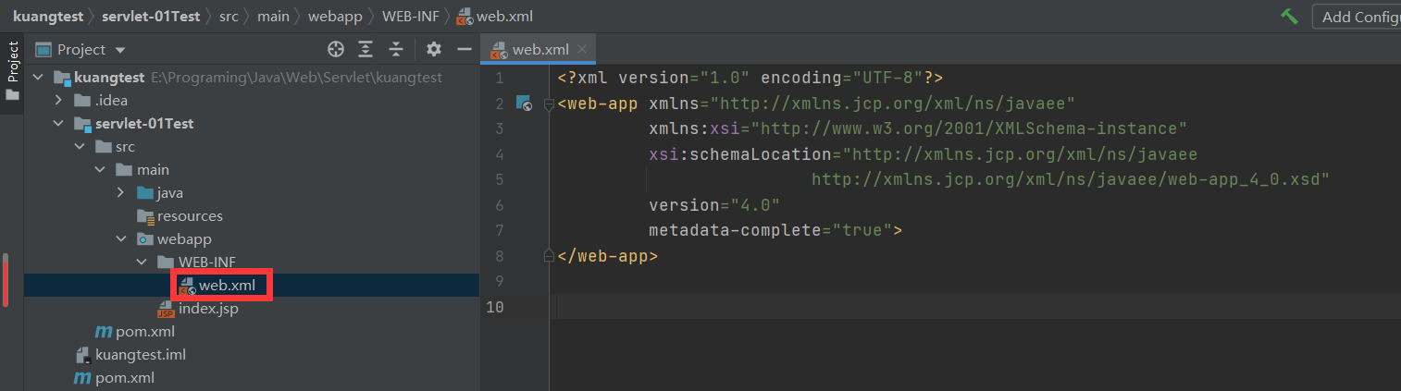Collapse the main folder chevron
This screenshot has height=391, width=1401.
[100, 170]
